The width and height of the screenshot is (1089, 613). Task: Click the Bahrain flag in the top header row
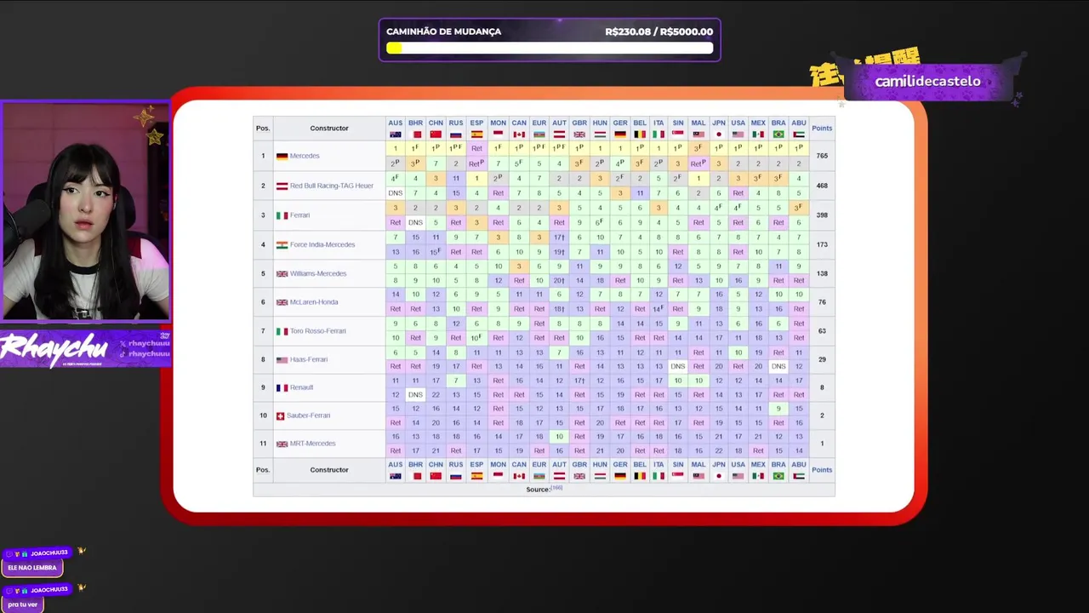coord(415,135)
